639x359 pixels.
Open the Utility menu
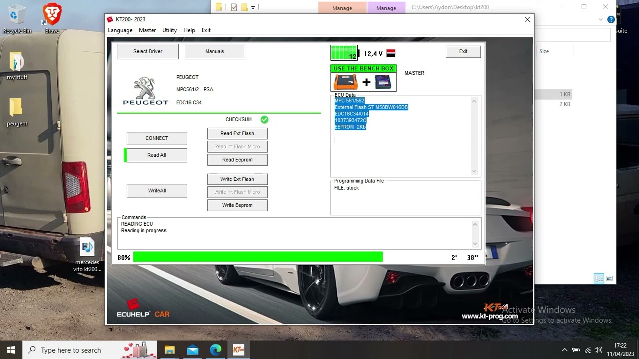[169, 30]
